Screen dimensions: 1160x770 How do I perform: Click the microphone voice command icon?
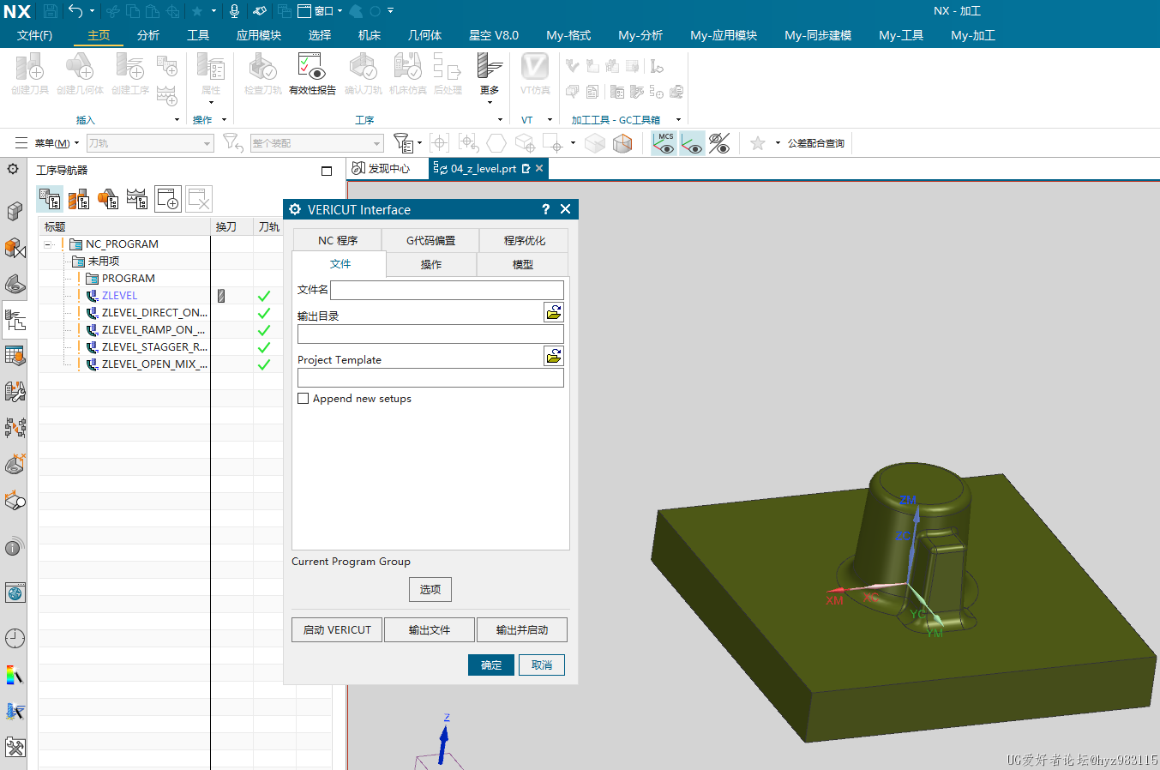pos(234,11)
